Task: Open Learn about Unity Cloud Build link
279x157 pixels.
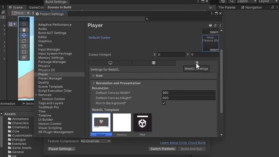Action: (183, 143)
